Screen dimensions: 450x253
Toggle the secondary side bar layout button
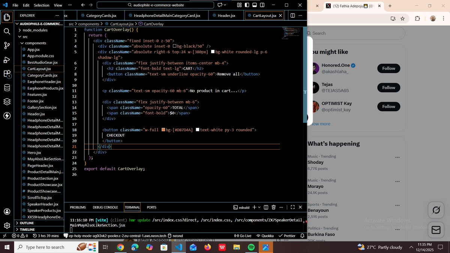262,5
